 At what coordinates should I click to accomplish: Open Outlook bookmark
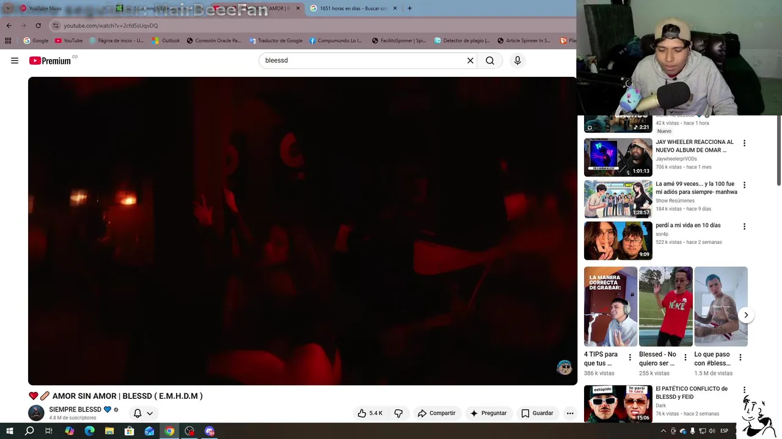point(166,41)
